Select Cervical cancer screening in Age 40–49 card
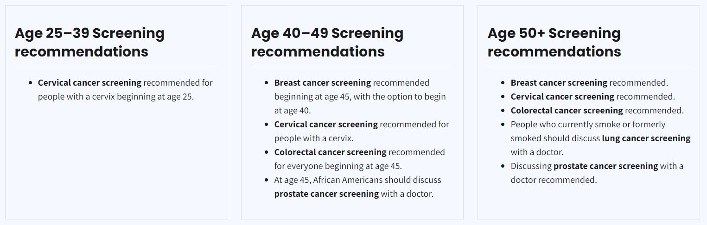This screenshot has width=707, height=225. pos(326,125)
